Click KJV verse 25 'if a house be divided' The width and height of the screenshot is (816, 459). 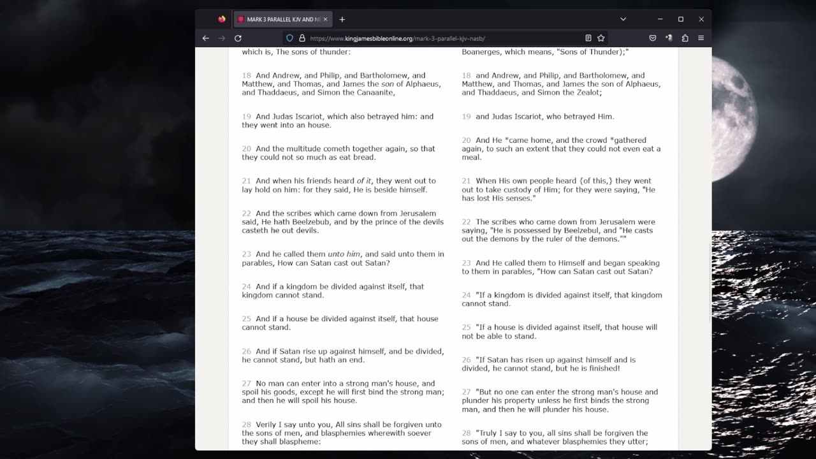click(x=340, y=323)
